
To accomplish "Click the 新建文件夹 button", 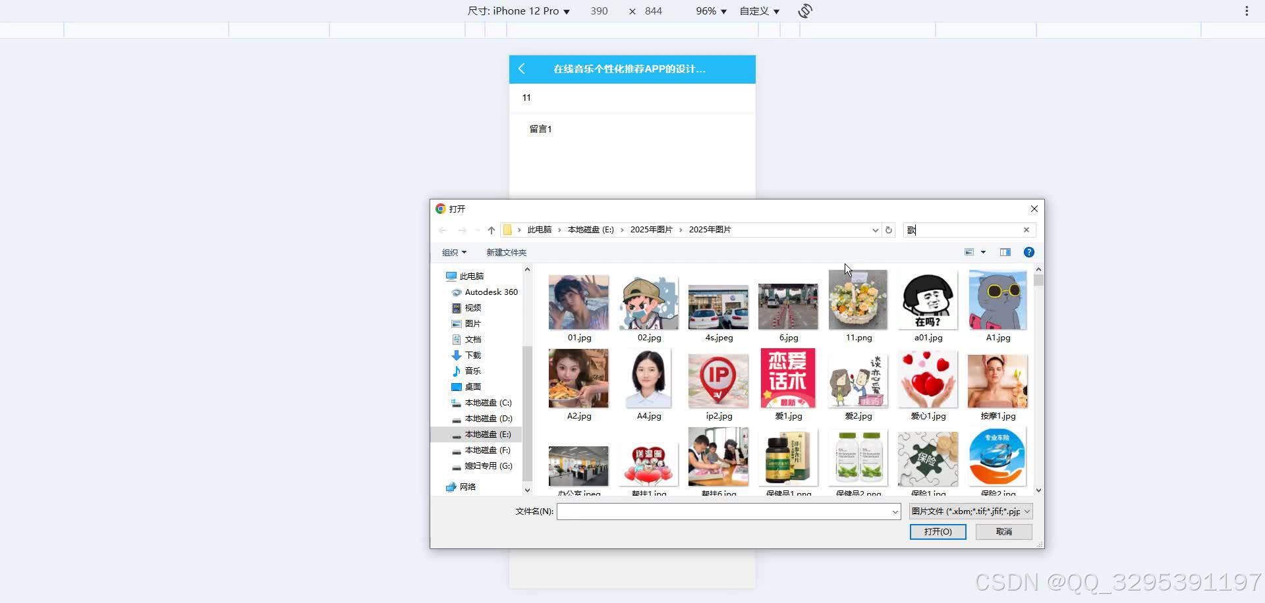I will (x=506, y=252).
